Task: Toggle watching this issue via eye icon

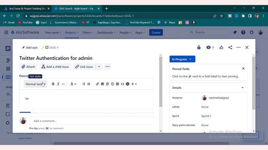Action: point(210,47)
